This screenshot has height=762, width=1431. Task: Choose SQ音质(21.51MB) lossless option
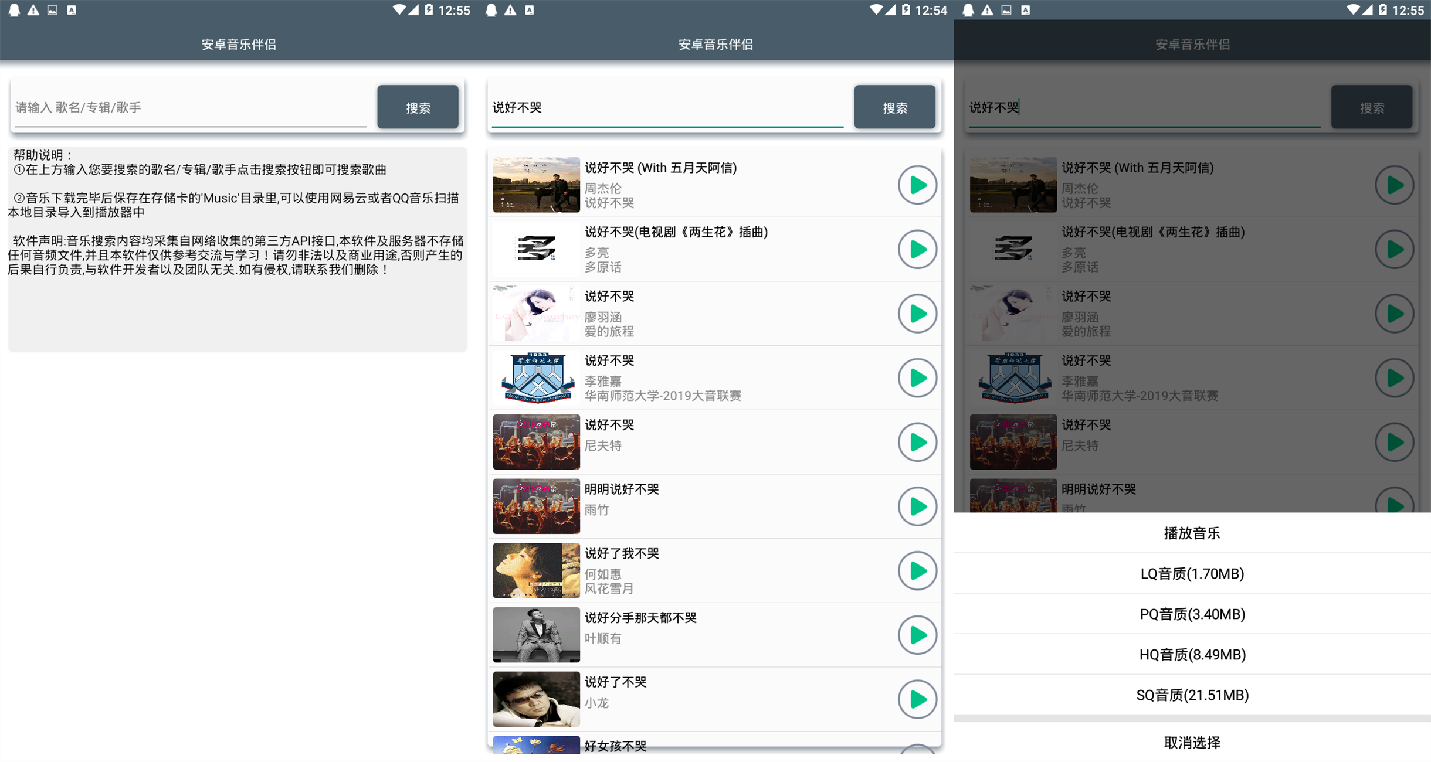pyautogui.click(x=1192, y=695)
